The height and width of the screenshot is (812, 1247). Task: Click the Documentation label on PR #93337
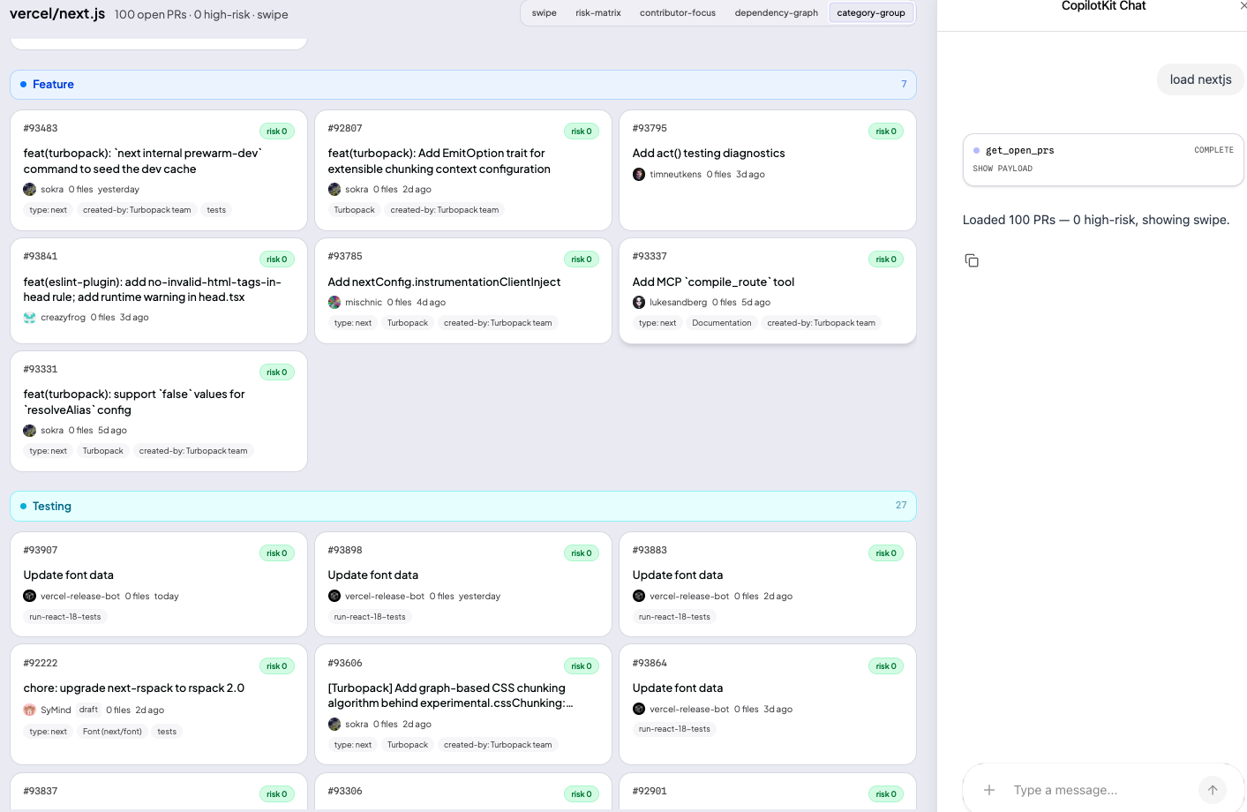pos(722,323)
